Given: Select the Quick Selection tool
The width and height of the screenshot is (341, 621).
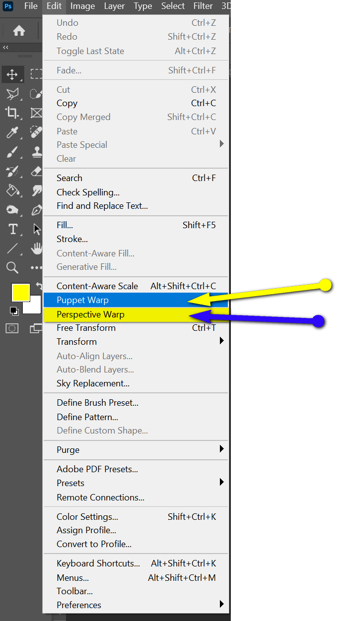Looking at the screenshot, I should (36, 94).
